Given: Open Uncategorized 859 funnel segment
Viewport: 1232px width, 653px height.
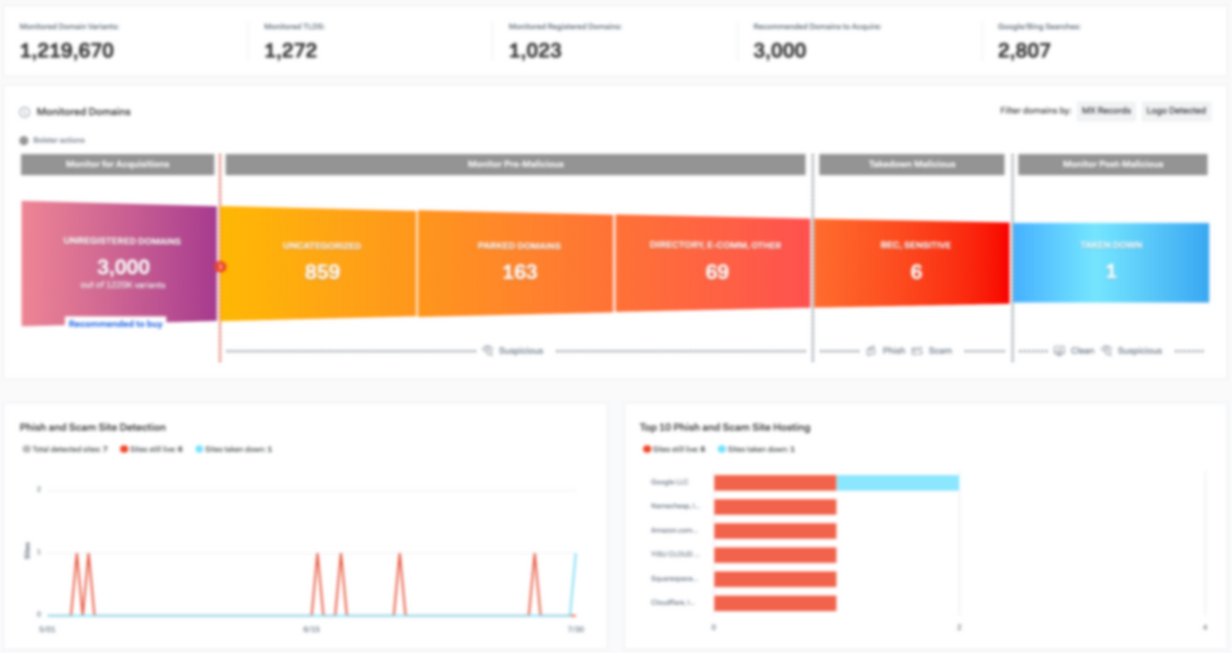Looking at the screenshot, I should click(x=318, y=263).
